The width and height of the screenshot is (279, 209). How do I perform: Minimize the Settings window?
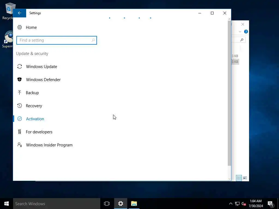(200, 13)
